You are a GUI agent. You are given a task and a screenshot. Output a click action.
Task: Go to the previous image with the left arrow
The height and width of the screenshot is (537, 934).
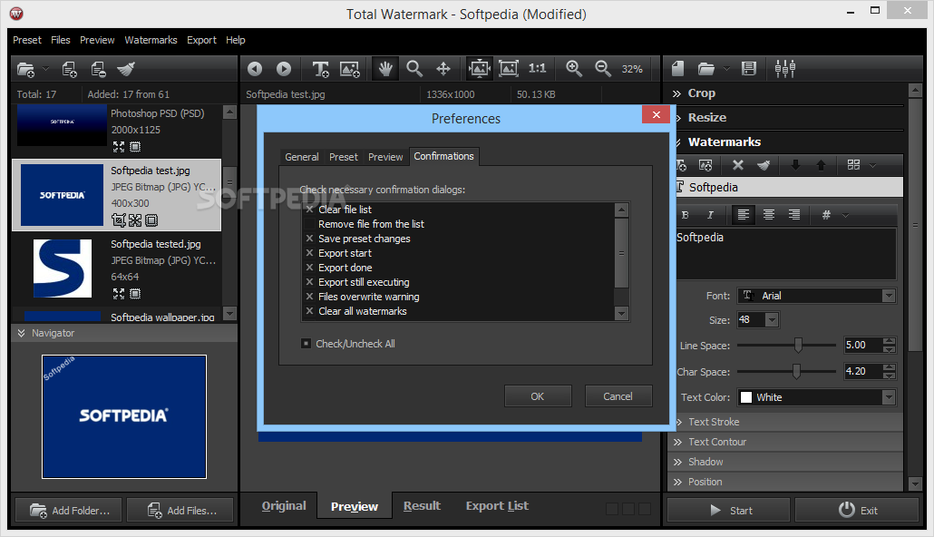255,69
